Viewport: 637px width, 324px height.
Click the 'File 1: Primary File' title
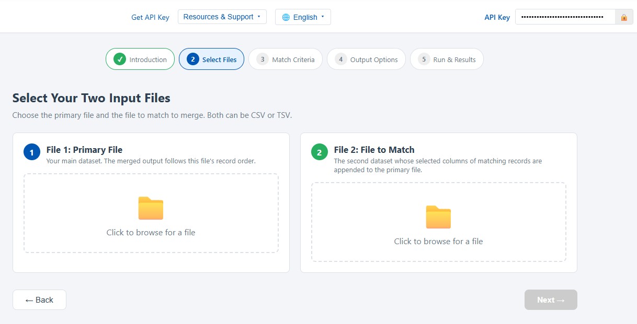point(84,150)
